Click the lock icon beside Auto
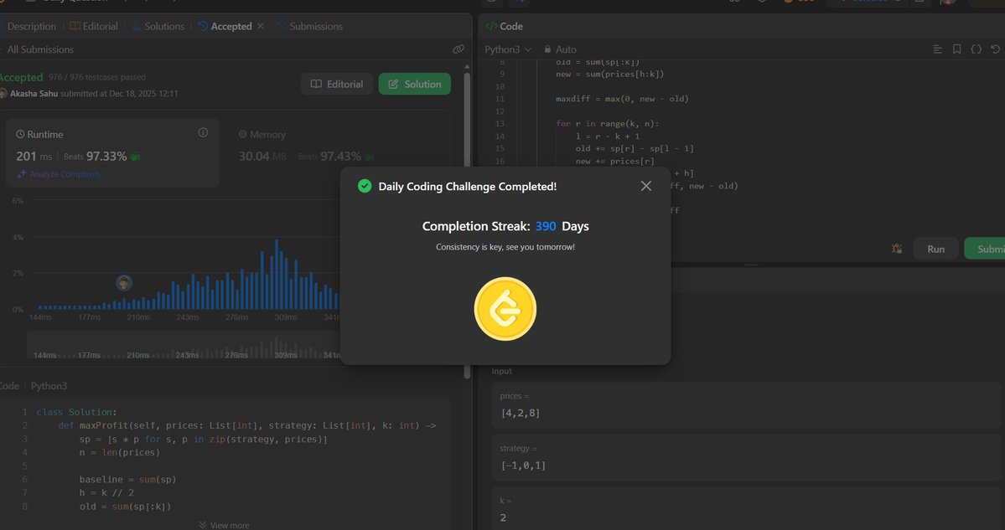The width and height of the screenshot is (1005, 530). [547, 49]
